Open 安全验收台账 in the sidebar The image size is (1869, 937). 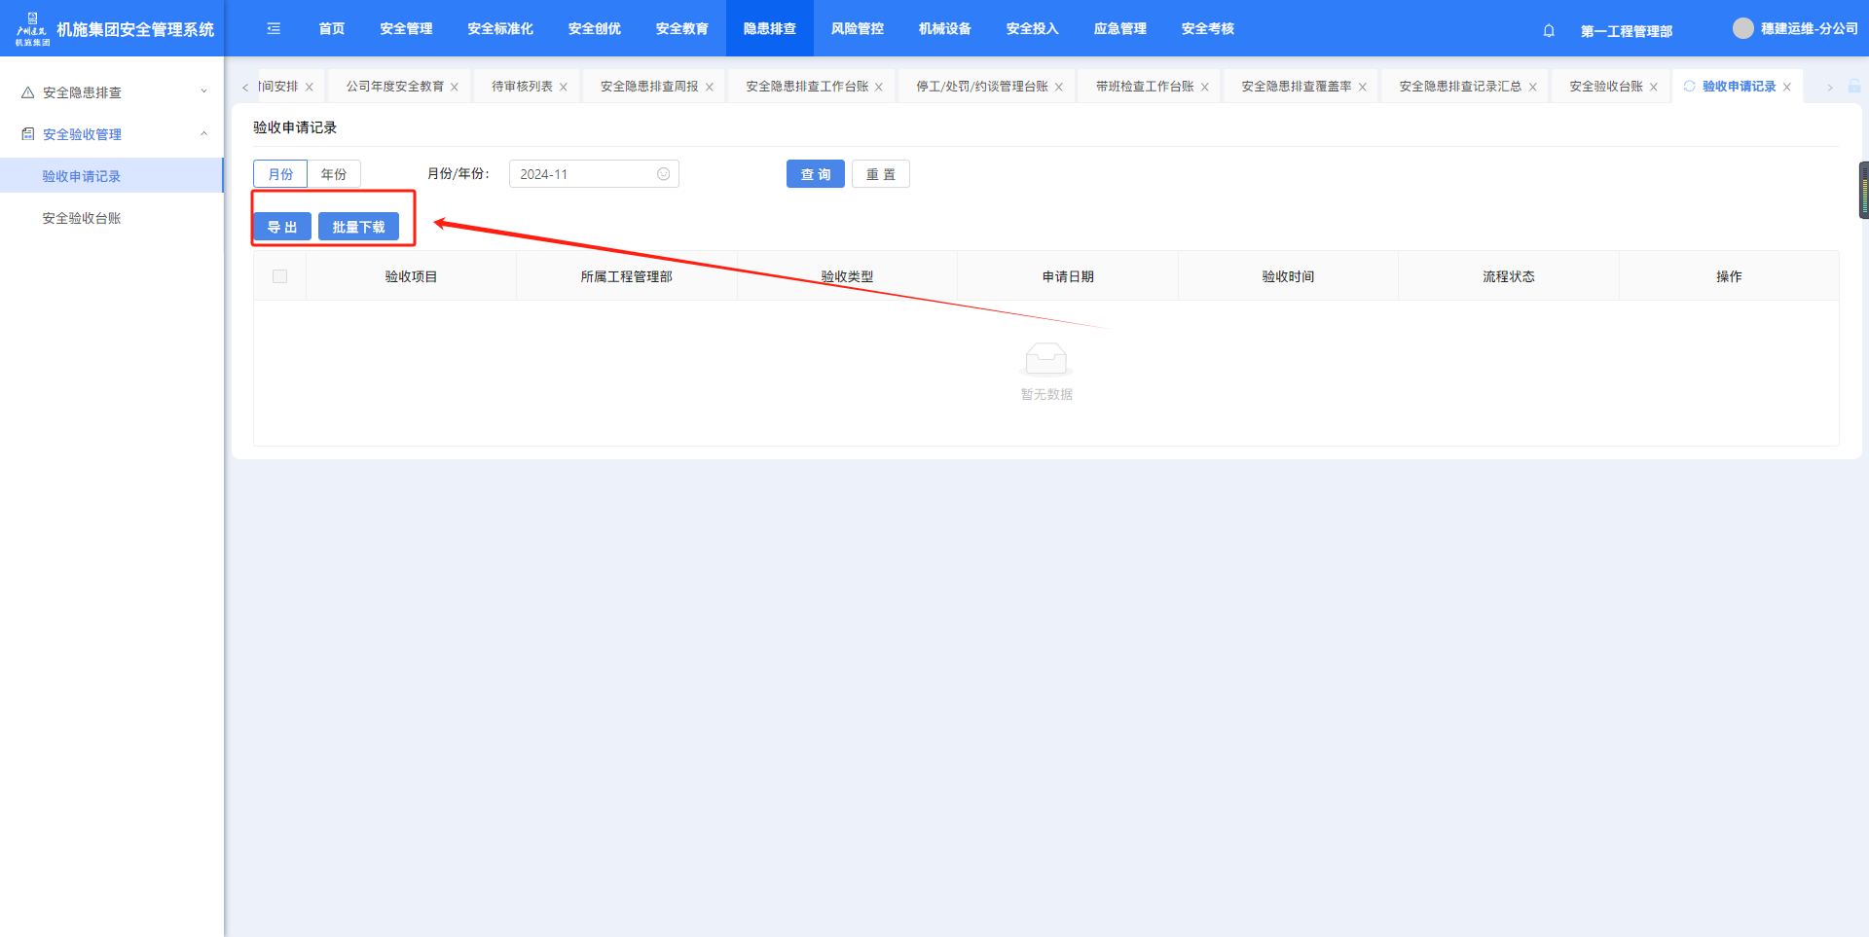82,218
